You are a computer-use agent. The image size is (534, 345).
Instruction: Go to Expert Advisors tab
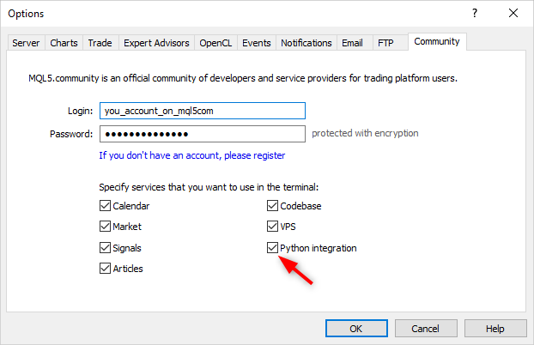tap(155, 43)
